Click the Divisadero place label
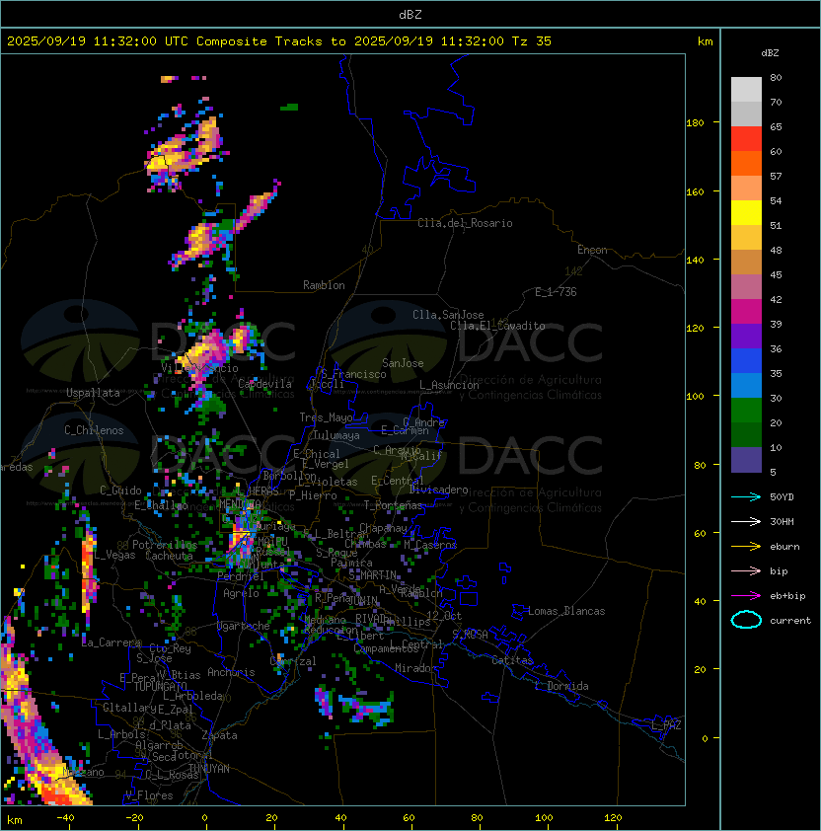This screenshot has width=821, height=831. point(438,490)
